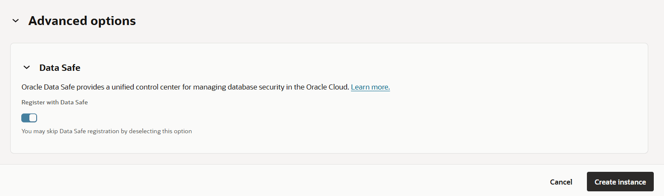Collapse the Advanced options chevron
Image resolution: width=664 pixels, height=196 pixels.
(16, 20)
